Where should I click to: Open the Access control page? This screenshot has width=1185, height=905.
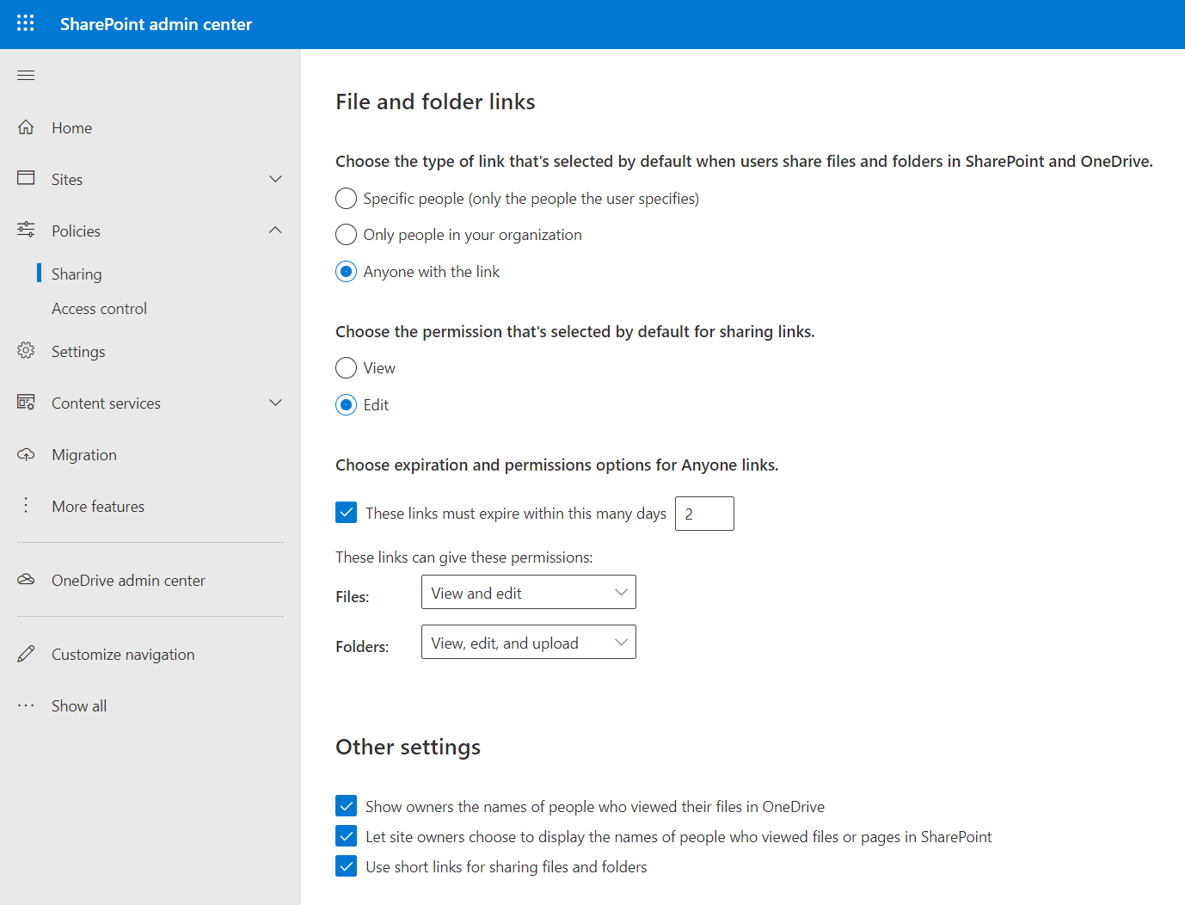point(99,308)
